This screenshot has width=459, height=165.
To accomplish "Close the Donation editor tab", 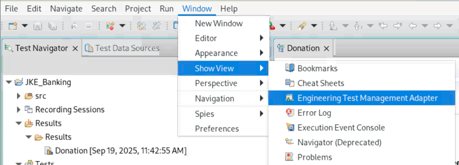I will click(x=326, y=49).
